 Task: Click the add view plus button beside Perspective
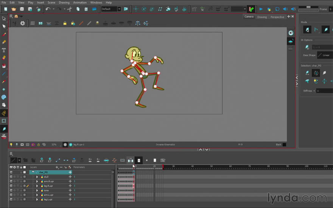coord(289,17)
